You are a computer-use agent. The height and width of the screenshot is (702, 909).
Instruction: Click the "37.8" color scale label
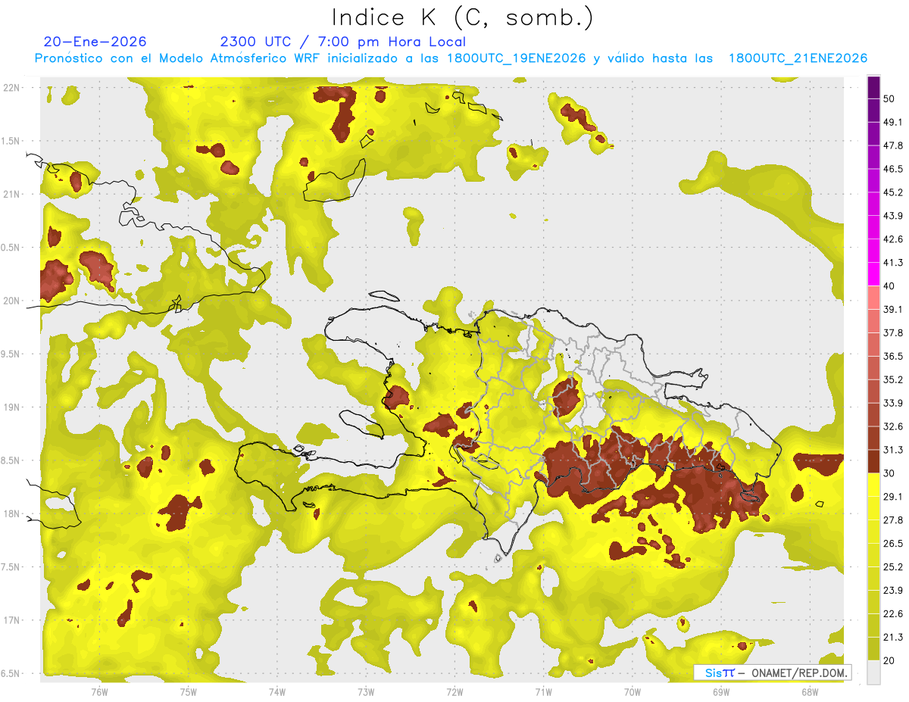click(892, 332)
